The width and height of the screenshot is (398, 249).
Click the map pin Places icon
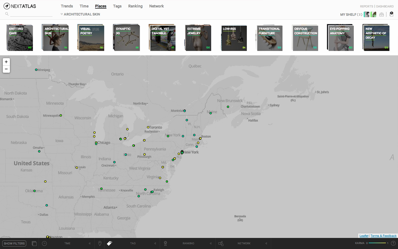pos(100,243)
